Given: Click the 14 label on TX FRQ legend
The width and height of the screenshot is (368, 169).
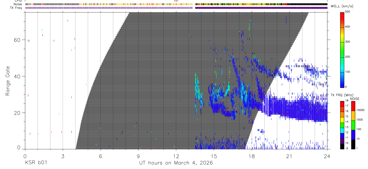Looking at the screenshot, I should click(x=346, y=122).
